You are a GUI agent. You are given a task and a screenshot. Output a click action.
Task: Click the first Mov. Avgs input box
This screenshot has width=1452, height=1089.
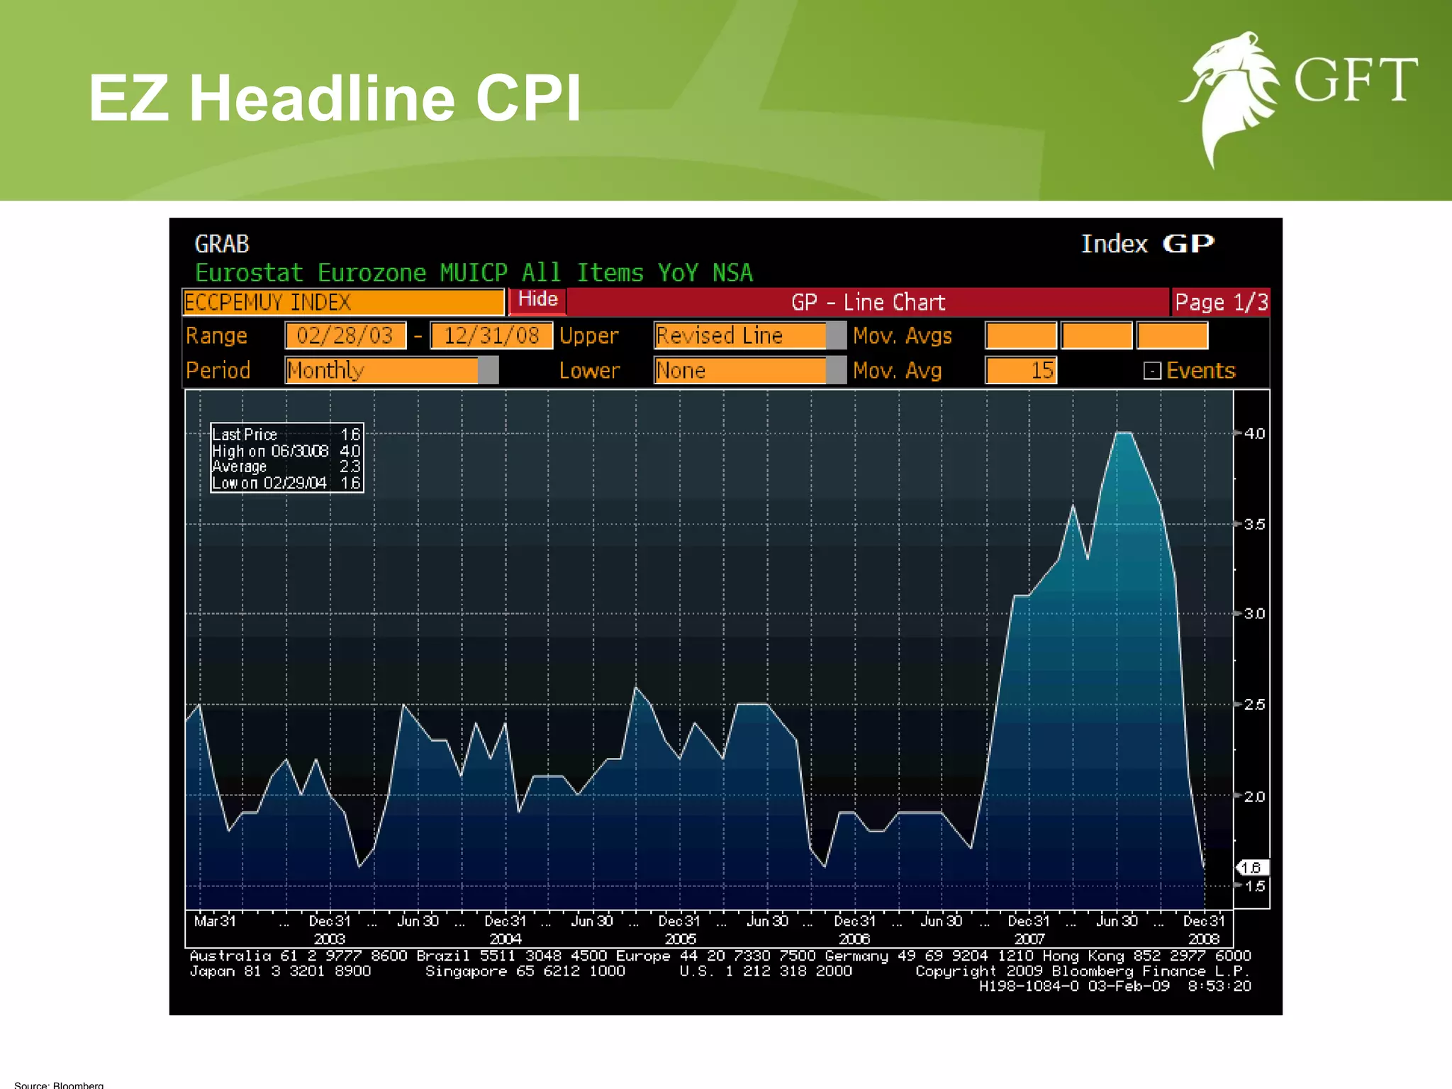coord(1021,335)
